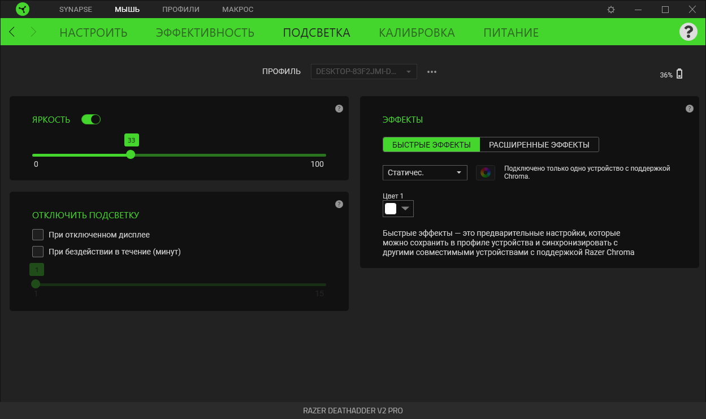Click the ОТКЛЮЧИТЬ ПОДСВЕТКУ heading
Image resolution: width=706 pixels, height=419 pixels.
point(86,215)
